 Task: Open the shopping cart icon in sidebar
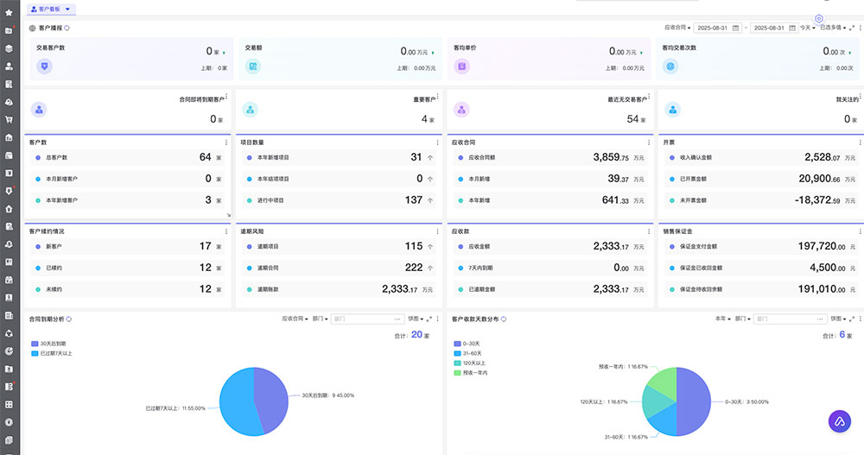point(9,120)
